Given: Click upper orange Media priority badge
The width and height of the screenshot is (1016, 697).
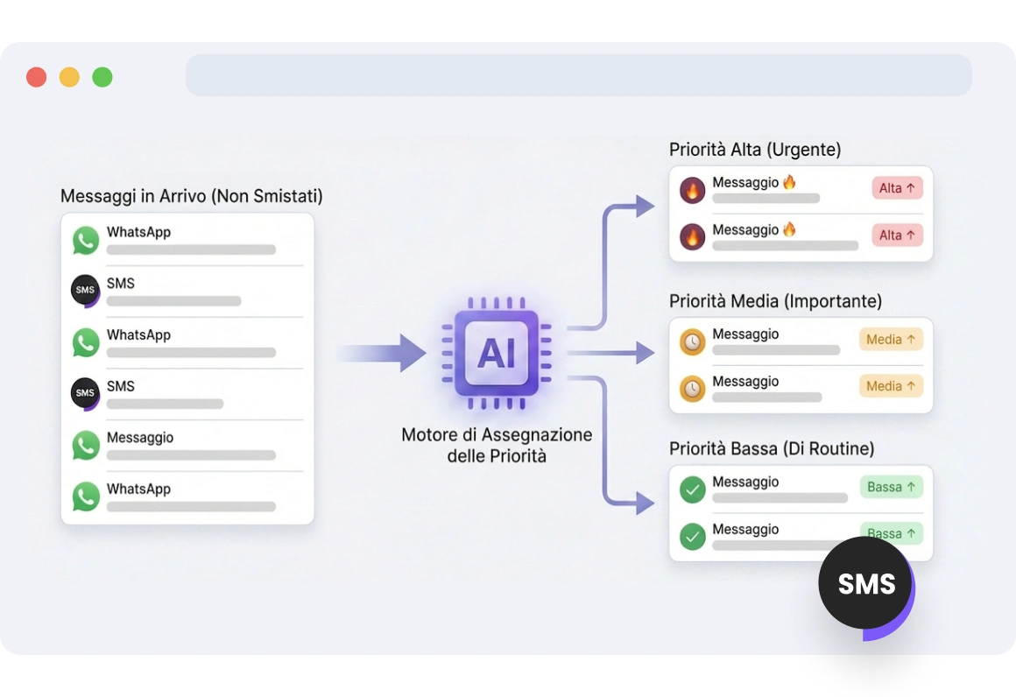Looking at the screenshot, I should tap(891, 340).
